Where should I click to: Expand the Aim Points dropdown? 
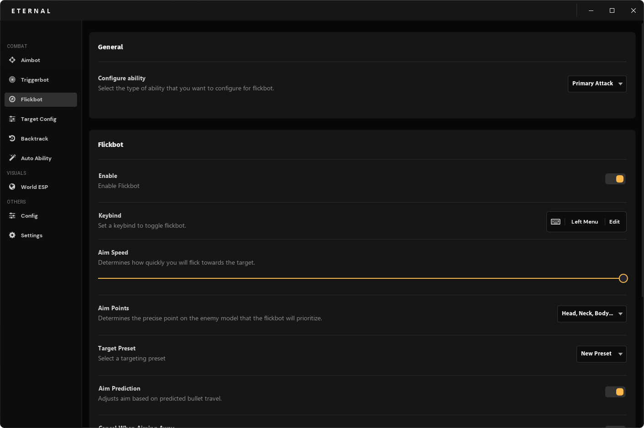[x=592, y=314]
